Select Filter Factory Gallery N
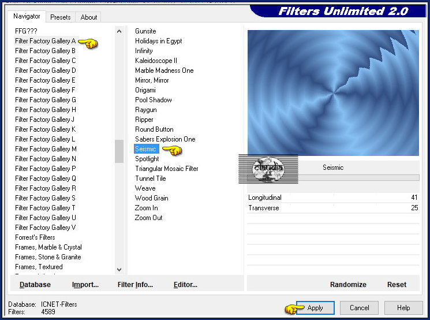430x320 pixels. [45, 159]
